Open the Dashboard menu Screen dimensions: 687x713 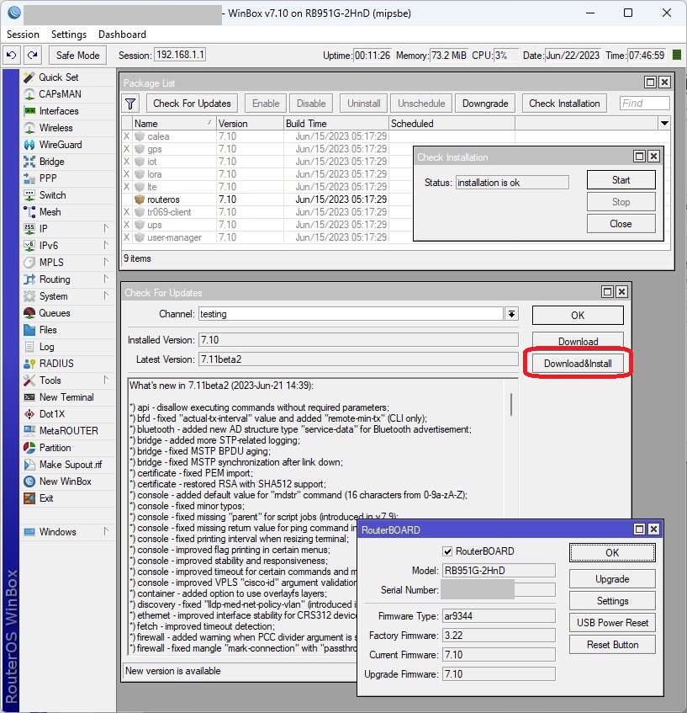[122, 35]
